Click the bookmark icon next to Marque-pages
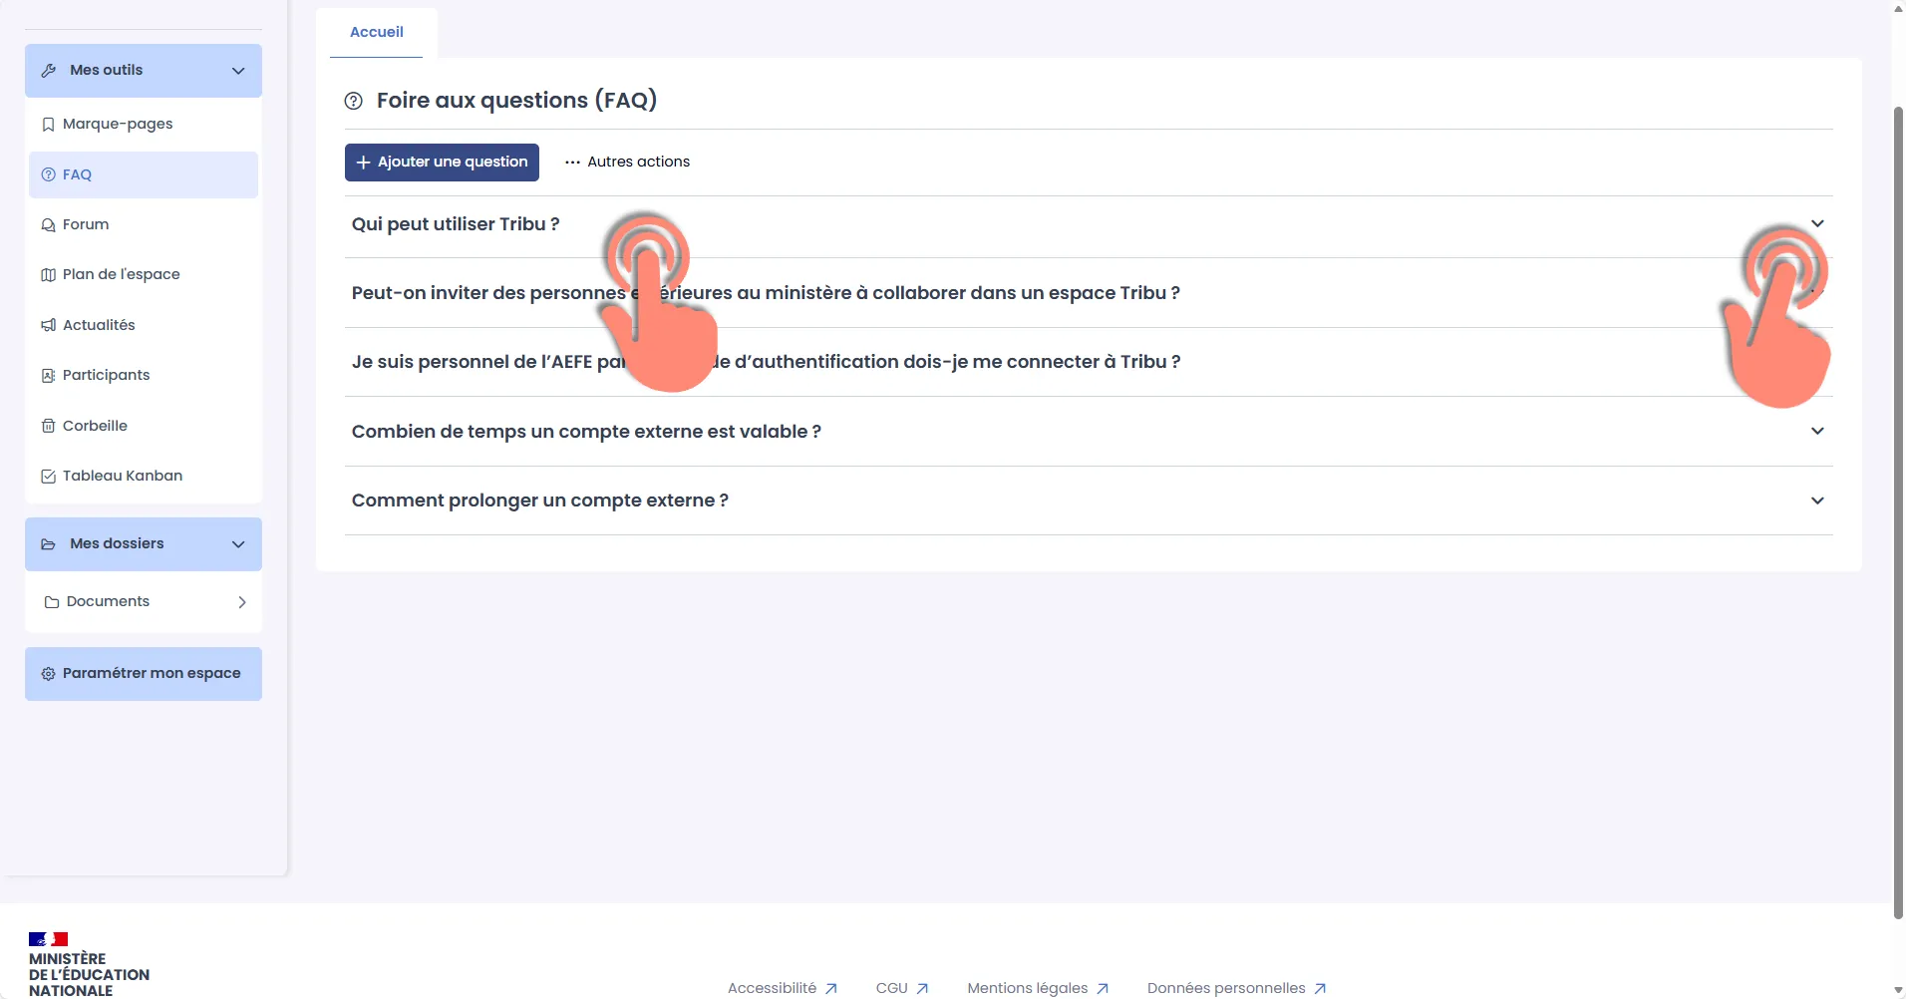The width and height of the screenshot is (1906, 999). point(48,125)
